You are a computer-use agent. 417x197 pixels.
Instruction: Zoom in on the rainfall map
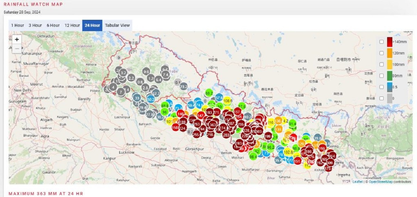click(17, 40)
